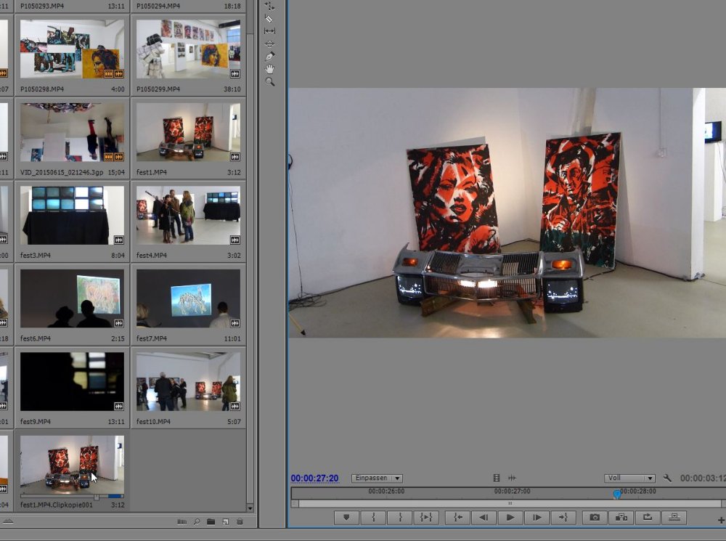Select the Zoom magnifier tool

tap(269, 82)
